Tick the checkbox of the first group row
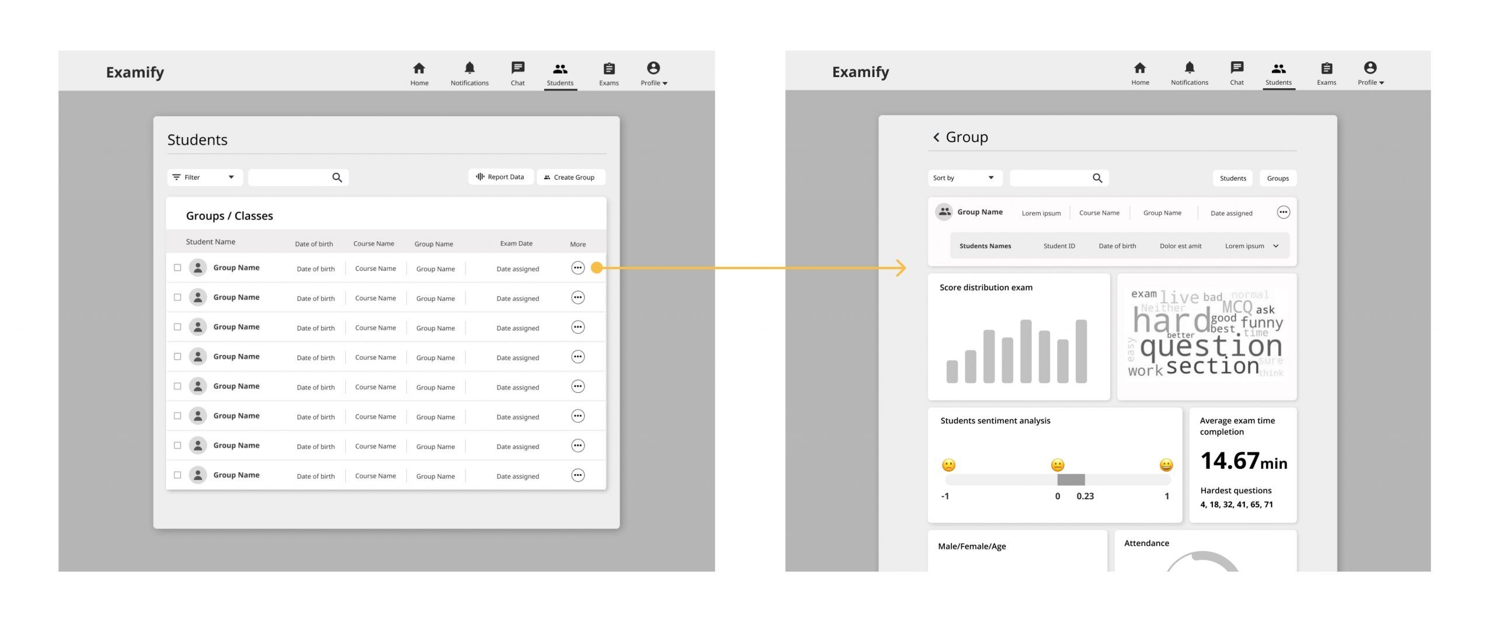Viewport: 1495px width, 623px height. coord(178,268)
